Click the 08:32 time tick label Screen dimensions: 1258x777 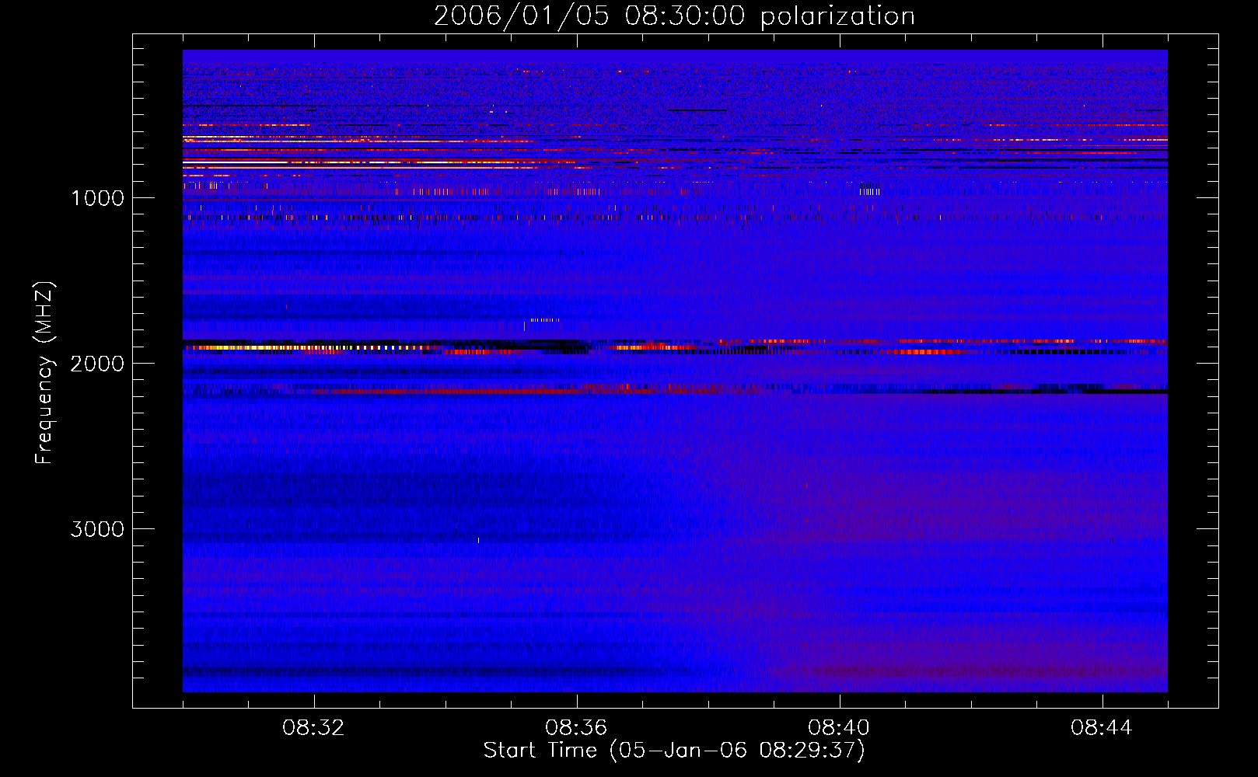click(x=314, y=728)
